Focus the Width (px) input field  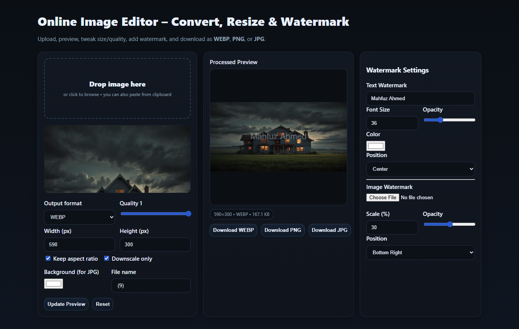click(x=79, y=245)
